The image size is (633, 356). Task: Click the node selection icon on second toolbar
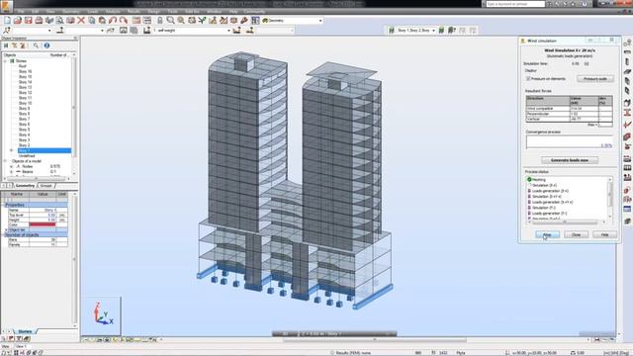pyautogui.click(x=7, y=31)
